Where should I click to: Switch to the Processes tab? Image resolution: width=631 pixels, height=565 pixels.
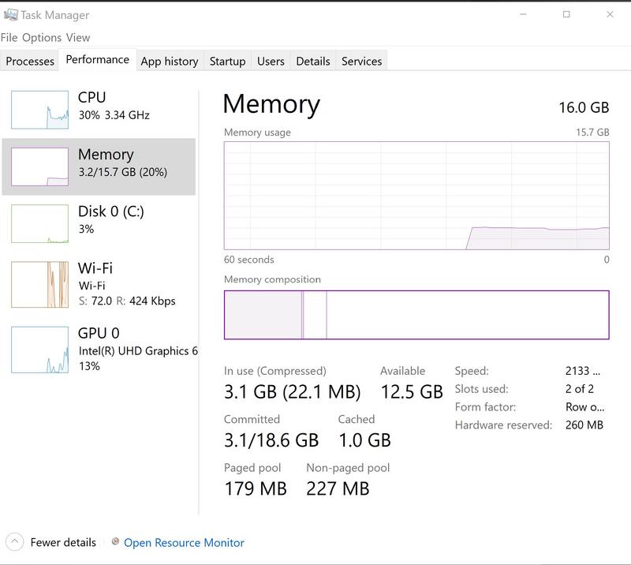[30, 61]
